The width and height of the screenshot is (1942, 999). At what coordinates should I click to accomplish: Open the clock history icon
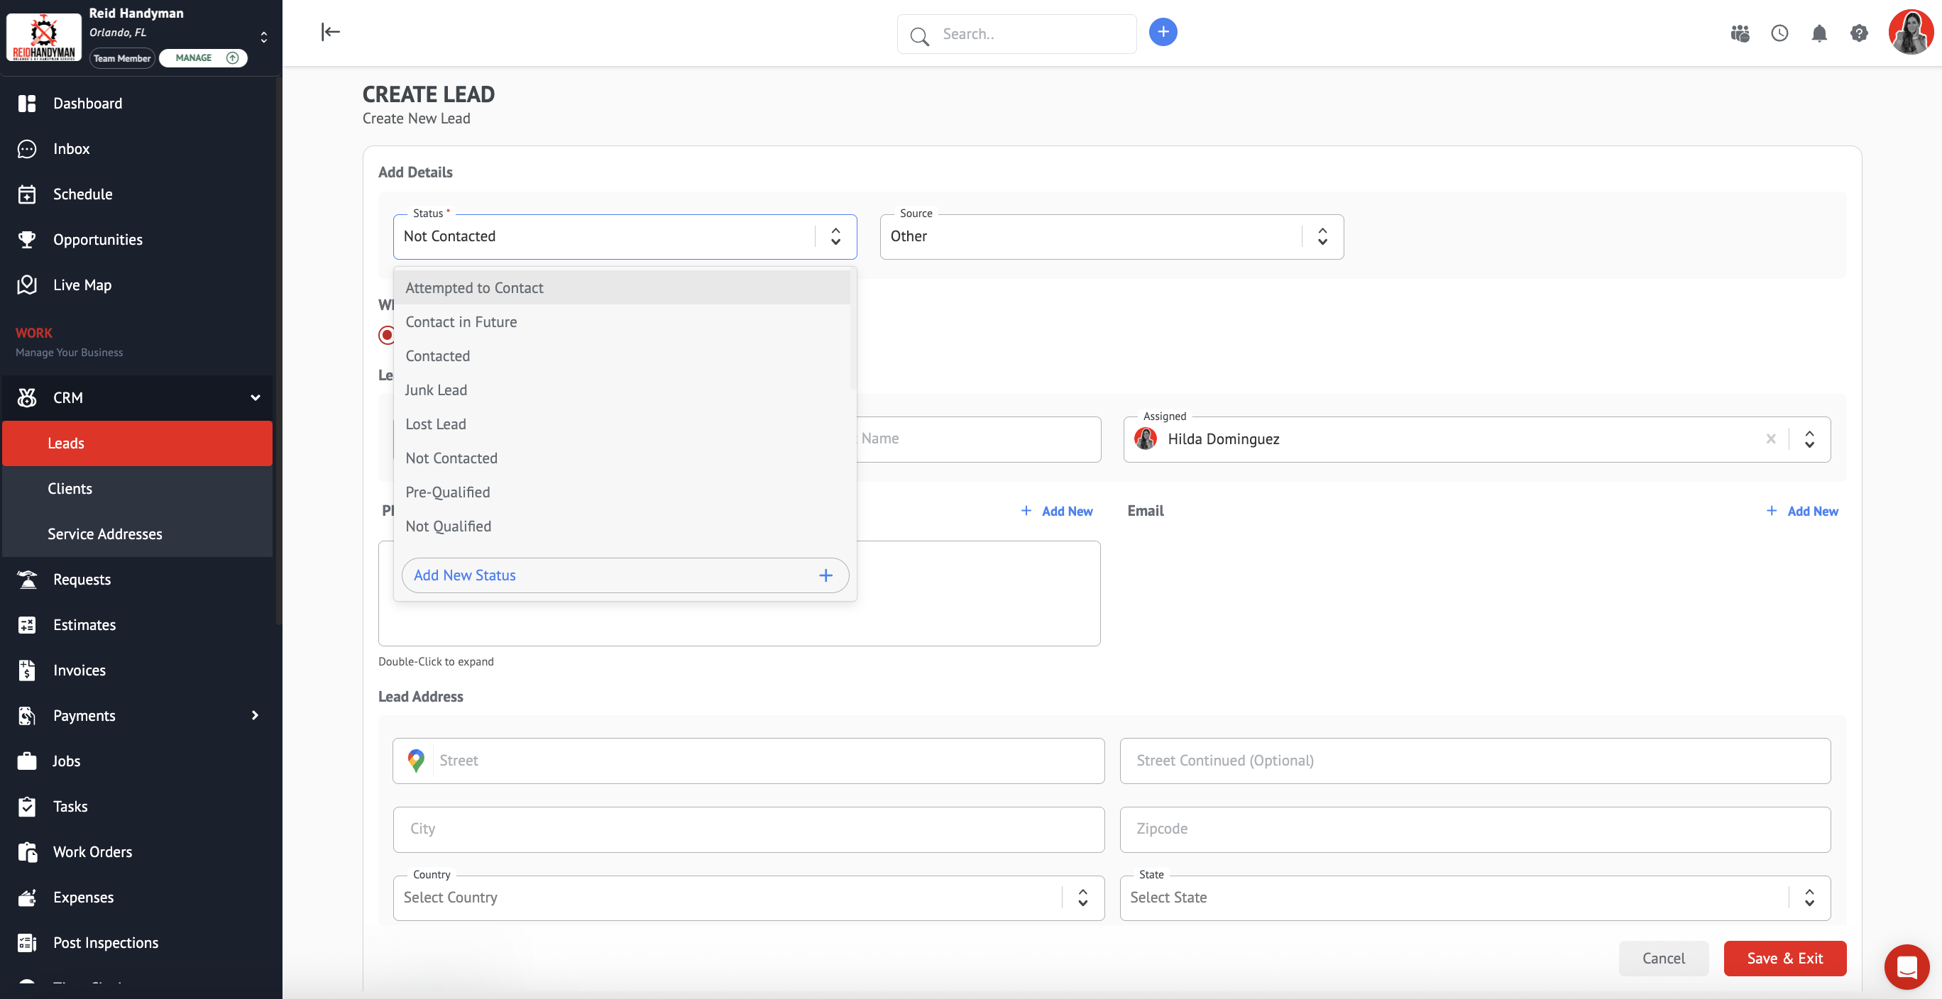tap(1779, 33)
